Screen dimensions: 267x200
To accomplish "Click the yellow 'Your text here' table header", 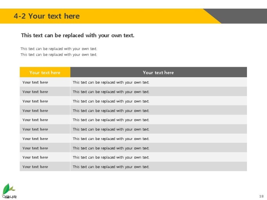I will (x=45, y=72).
